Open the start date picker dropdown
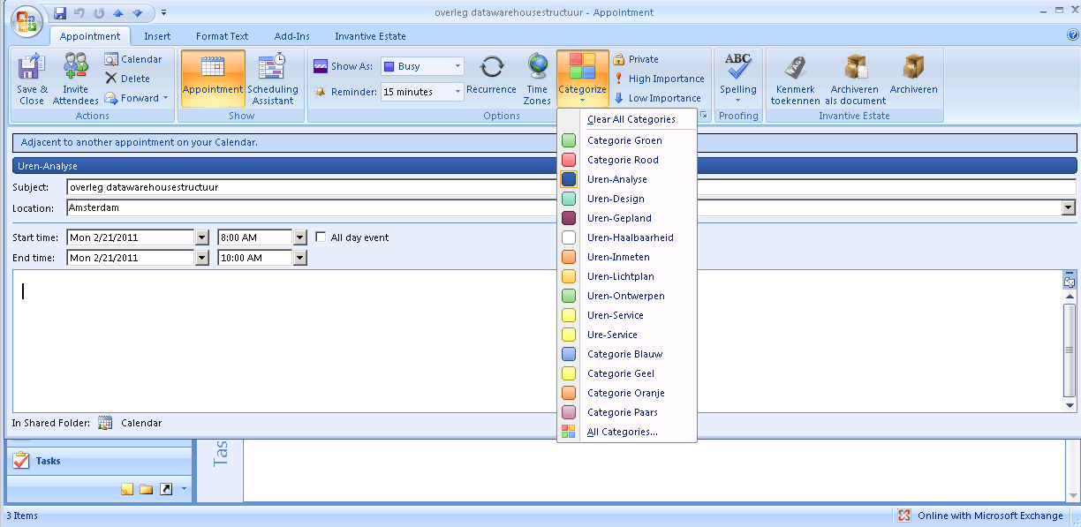 coord(201,237)
